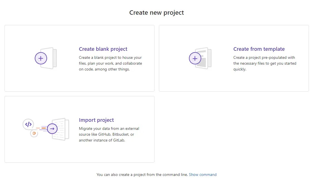Open Import project
312x187 pixels.
click(x=96, y=120)
